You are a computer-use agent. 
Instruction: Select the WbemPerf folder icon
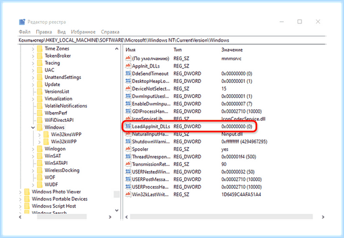(x=40, y=113)
